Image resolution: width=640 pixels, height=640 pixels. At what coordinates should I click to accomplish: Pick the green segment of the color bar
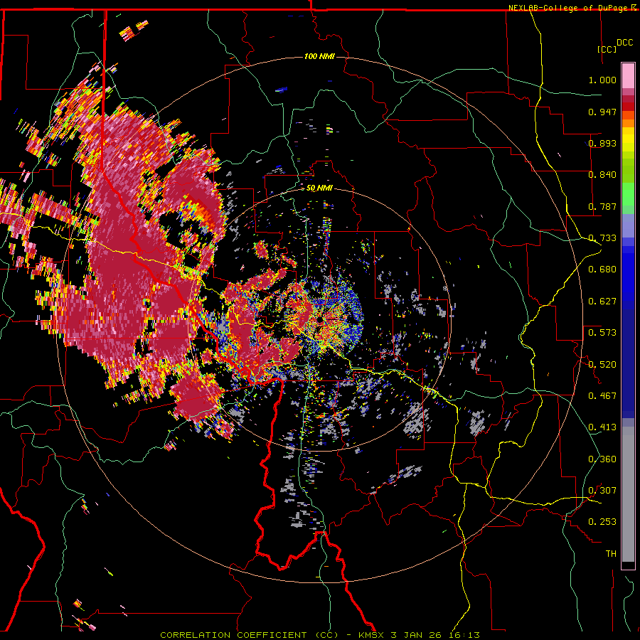click(x=628, y=194)
